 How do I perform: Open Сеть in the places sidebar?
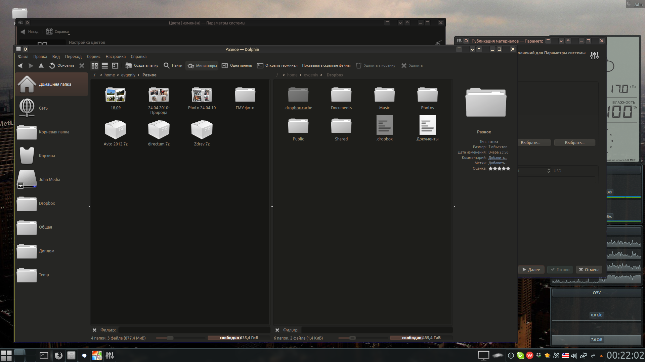pyautogui.click(x=51, y=108)
